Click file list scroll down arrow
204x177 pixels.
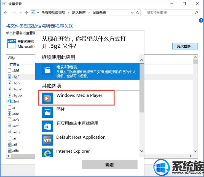pos(196,151)
